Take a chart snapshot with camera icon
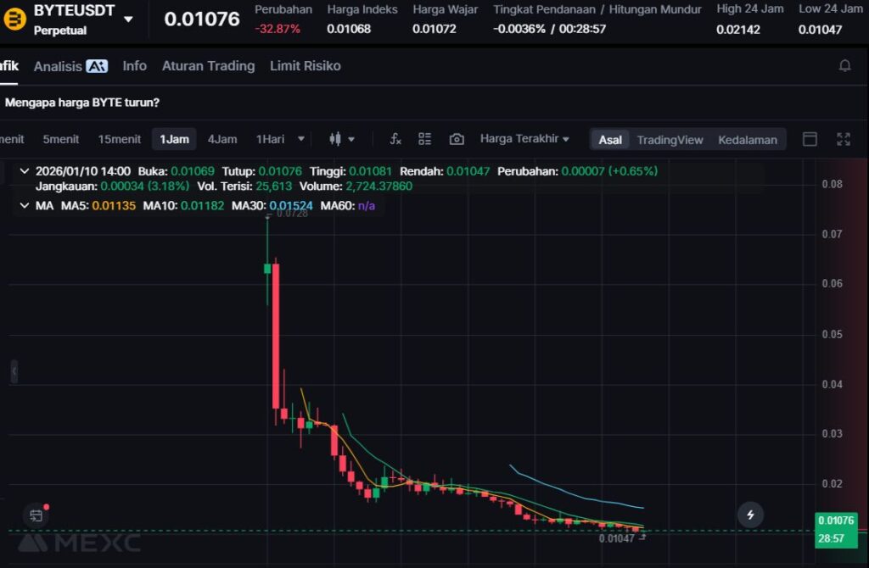The width and height of the screenshot is (869, 568). coord(457,139)
